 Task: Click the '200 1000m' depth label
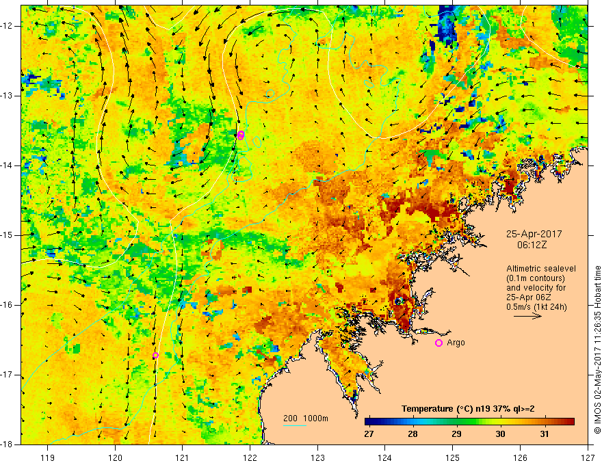pyautogui.click(x=306, y=418)
